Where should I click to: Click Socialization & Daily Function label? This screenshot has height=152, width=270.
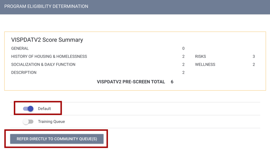(x=43, y=65)
